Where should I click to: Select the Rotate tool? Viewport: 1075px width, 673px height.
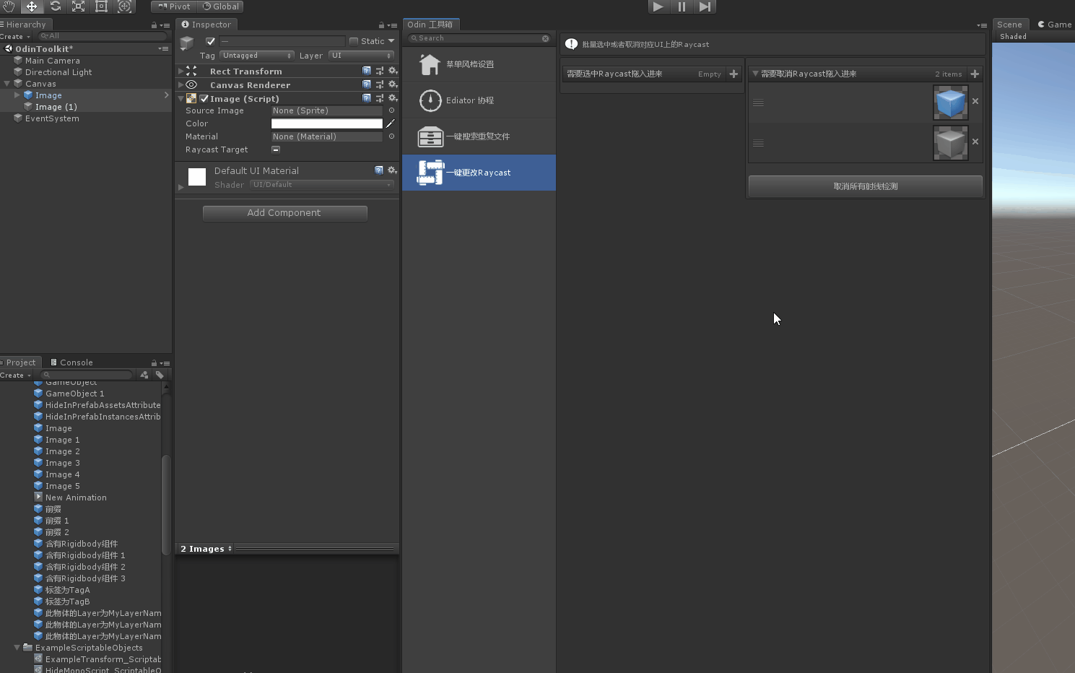pos(55,6)
